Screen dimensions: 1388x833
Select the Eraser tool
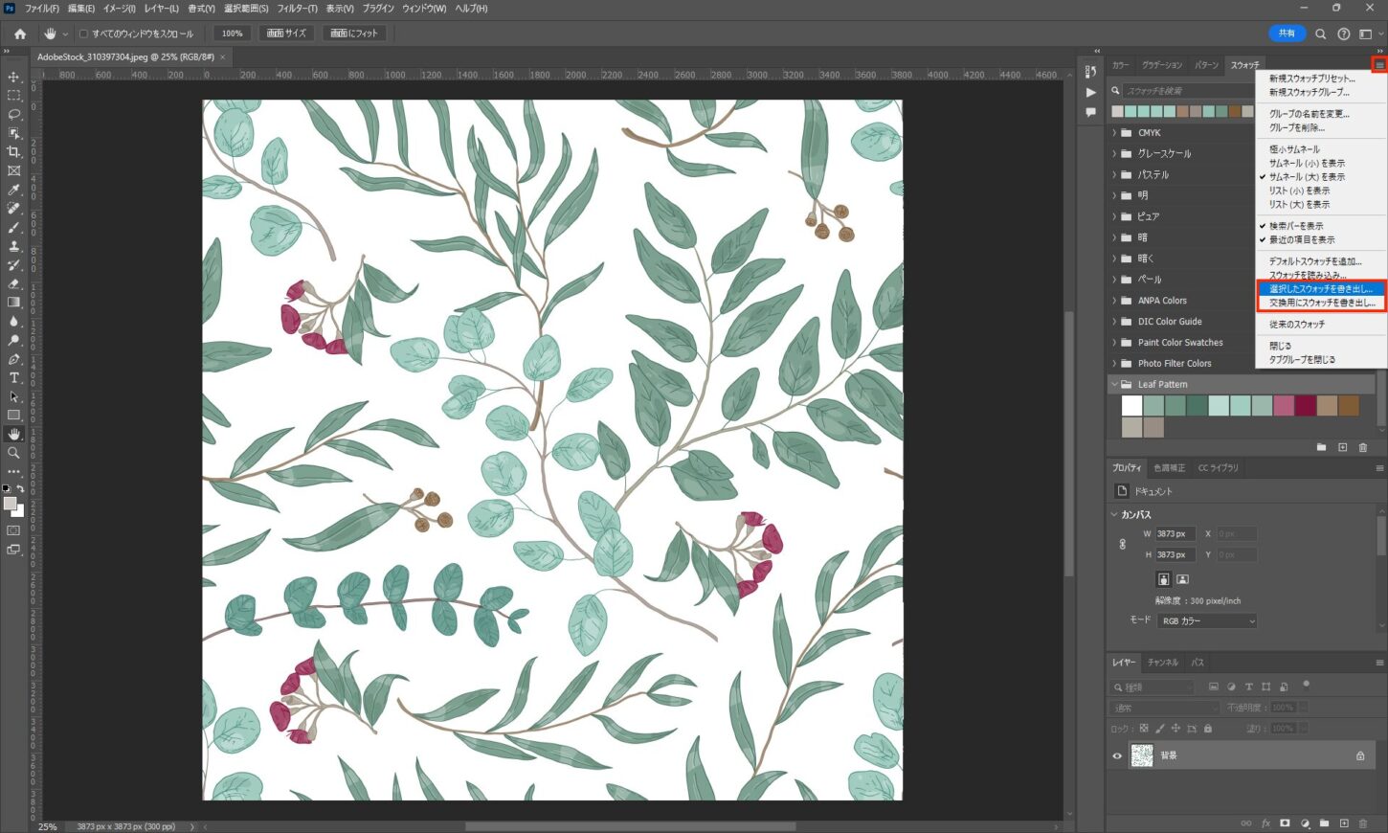pyautogui.click(x=13, y=283)
